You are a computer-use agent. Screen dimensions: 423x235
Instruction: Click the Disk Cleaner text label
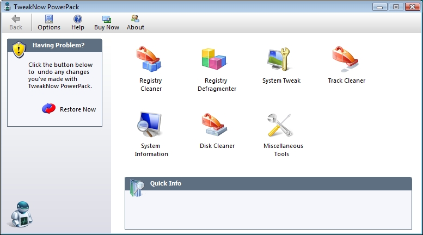pos(217,146)
